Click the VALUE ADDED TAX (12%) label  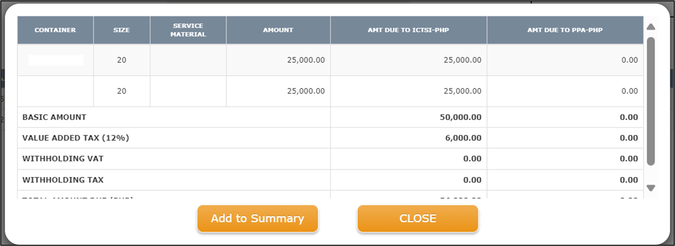pos(76,138)
